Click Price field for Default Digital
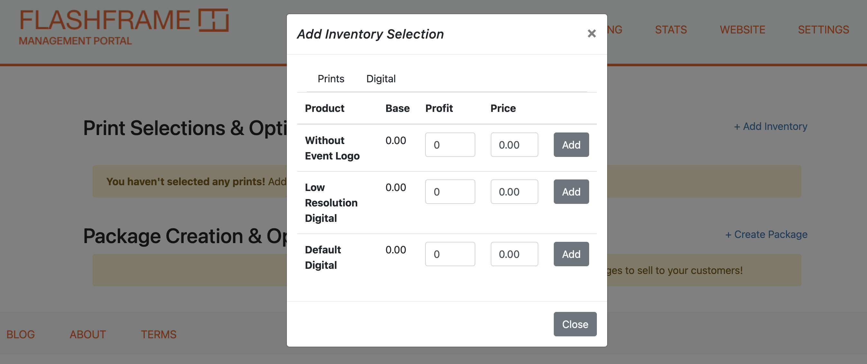Viewport: 867px width, 364px height. [x=514, y=254]
